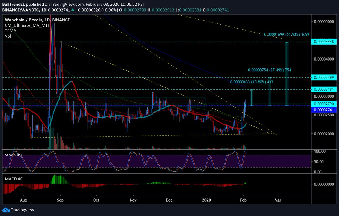
Task: Click the 0.00003499 price level label
Action: (x=323, y=77)
